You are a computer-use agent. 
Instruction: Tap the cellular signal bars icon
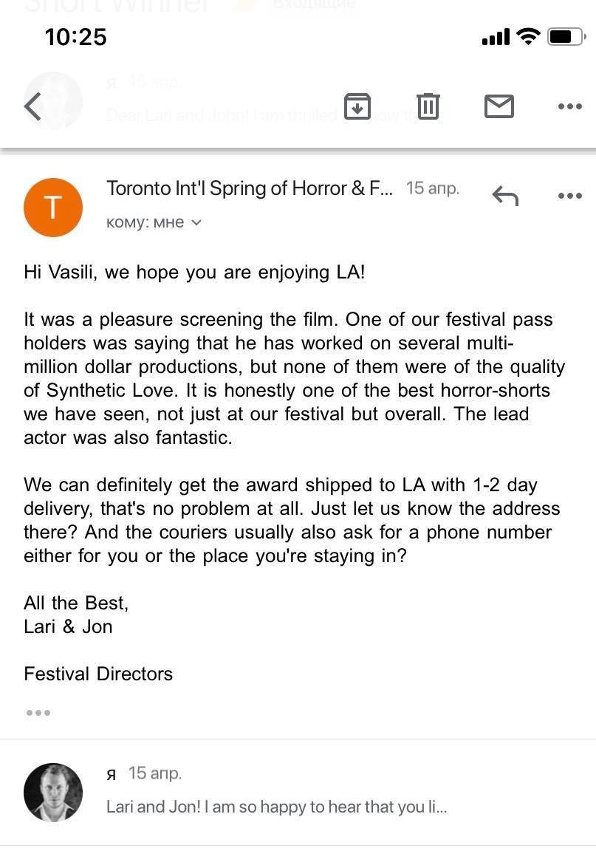pyautogui.click(x=496, y=37)
